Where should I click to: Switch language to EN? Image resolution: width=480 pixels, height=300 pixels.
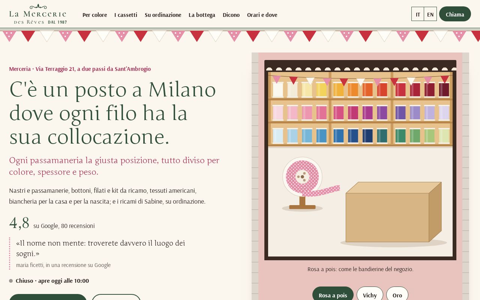[x=430, y=14]
